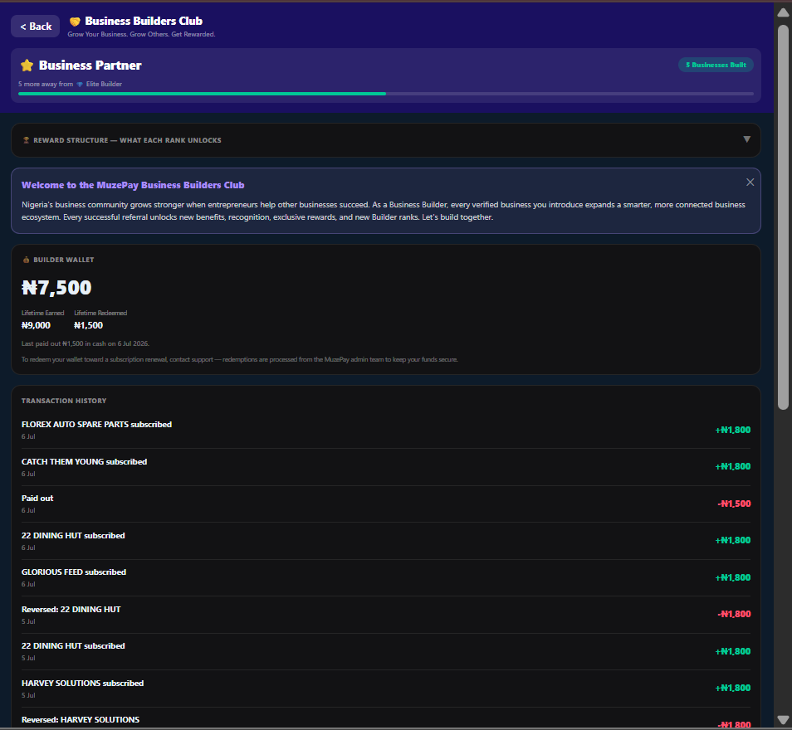Click the ₦7,500 wallet balance
792x730 pixels.
pyautogui.click(x=56, y=287)
